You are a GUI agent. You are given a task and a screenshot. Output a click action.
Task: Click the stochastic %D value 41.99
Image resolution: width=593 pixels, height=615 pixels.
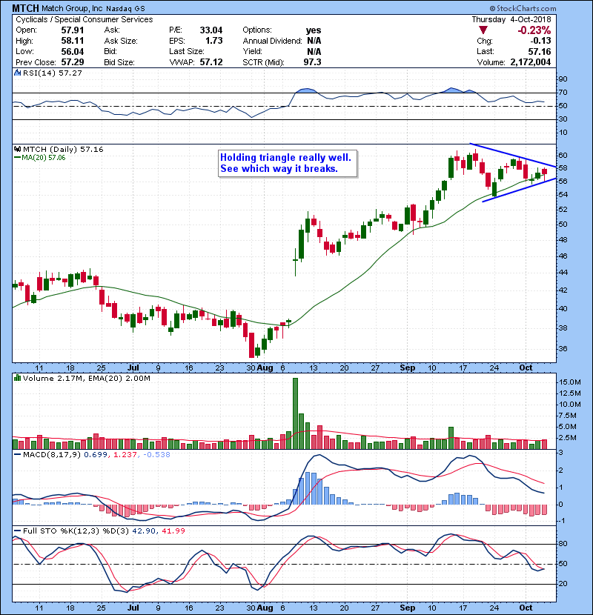point(173,531)
